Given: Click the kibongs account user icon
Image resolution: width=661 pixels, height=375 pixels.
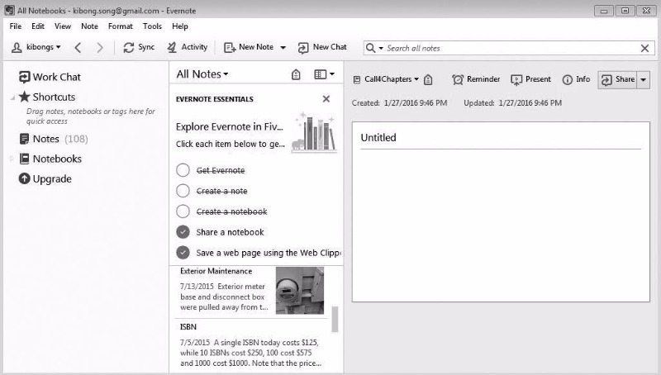Looking at the screenshot, I should coord(17,47).
